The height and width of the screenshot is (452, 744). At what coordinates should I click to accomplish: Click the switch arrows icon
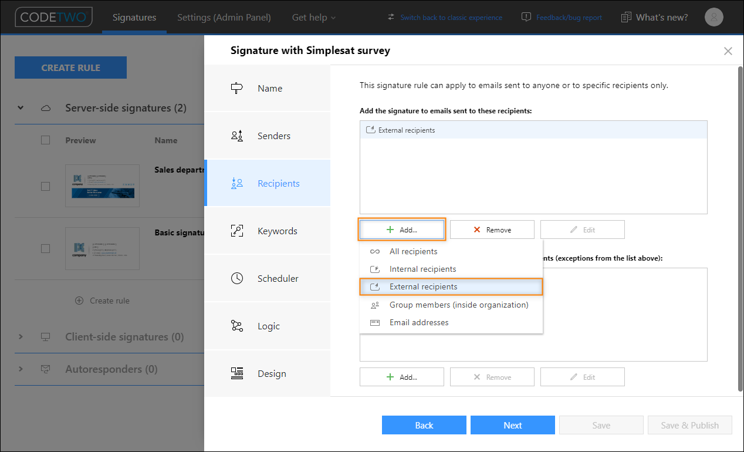pyautogui.click(x=391, y=17)
